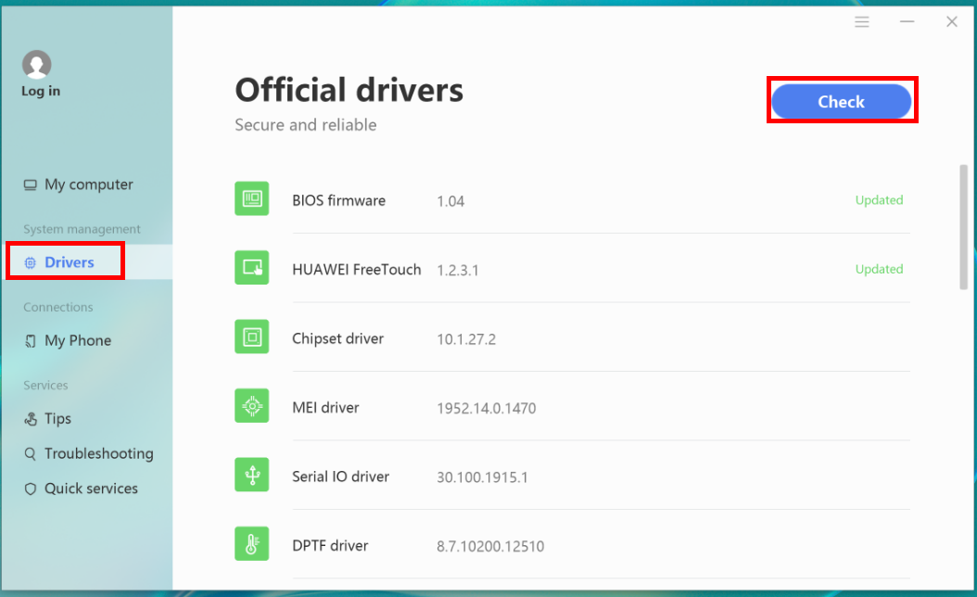The image size is (977, 597).
Task: Click the HUAWEI FreeTouch driver icon
Action: [x=251, y=268]
